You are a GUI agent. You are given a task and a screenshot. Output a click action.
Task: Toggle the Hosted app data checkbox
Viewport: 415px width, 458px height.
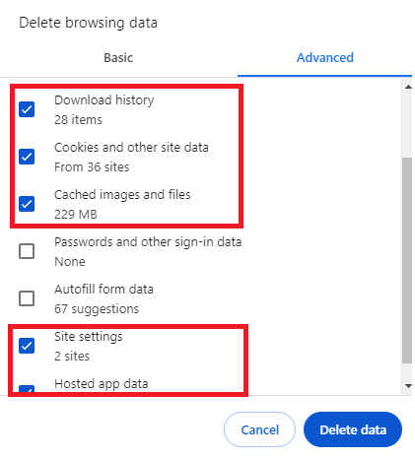[x=27, y=390]
